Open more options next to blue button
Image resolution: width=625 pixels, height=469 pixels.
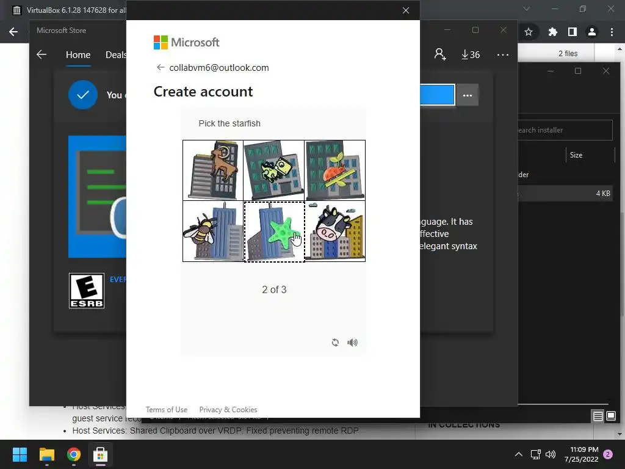tap(467, 95)
